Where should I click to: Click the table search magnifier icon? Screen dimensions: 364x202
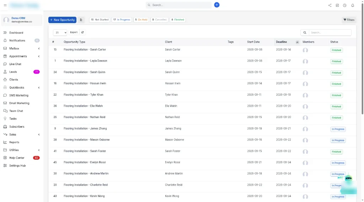pos(305,32)
